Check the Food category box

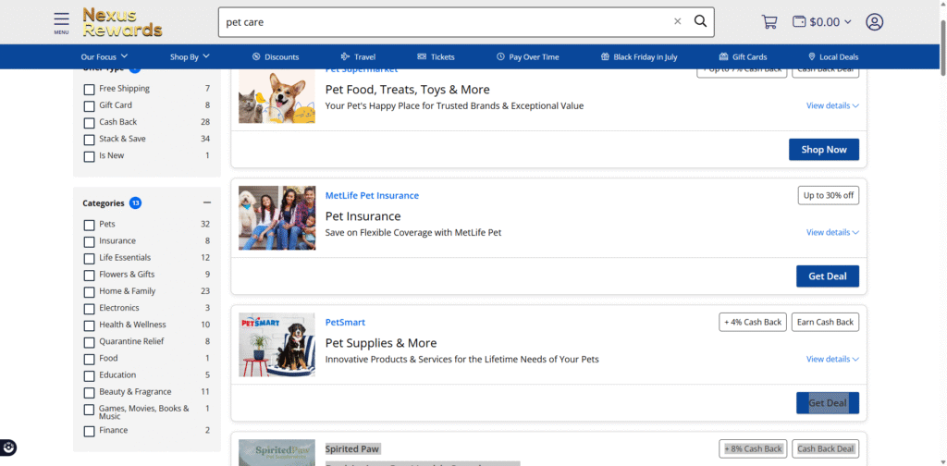coord(89,359)
